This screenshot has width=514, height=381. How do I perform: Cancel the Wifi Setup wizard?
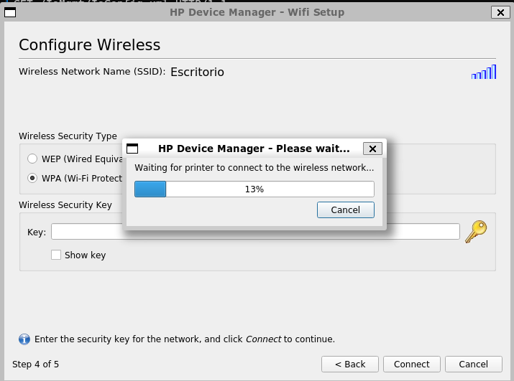(473, 364)
